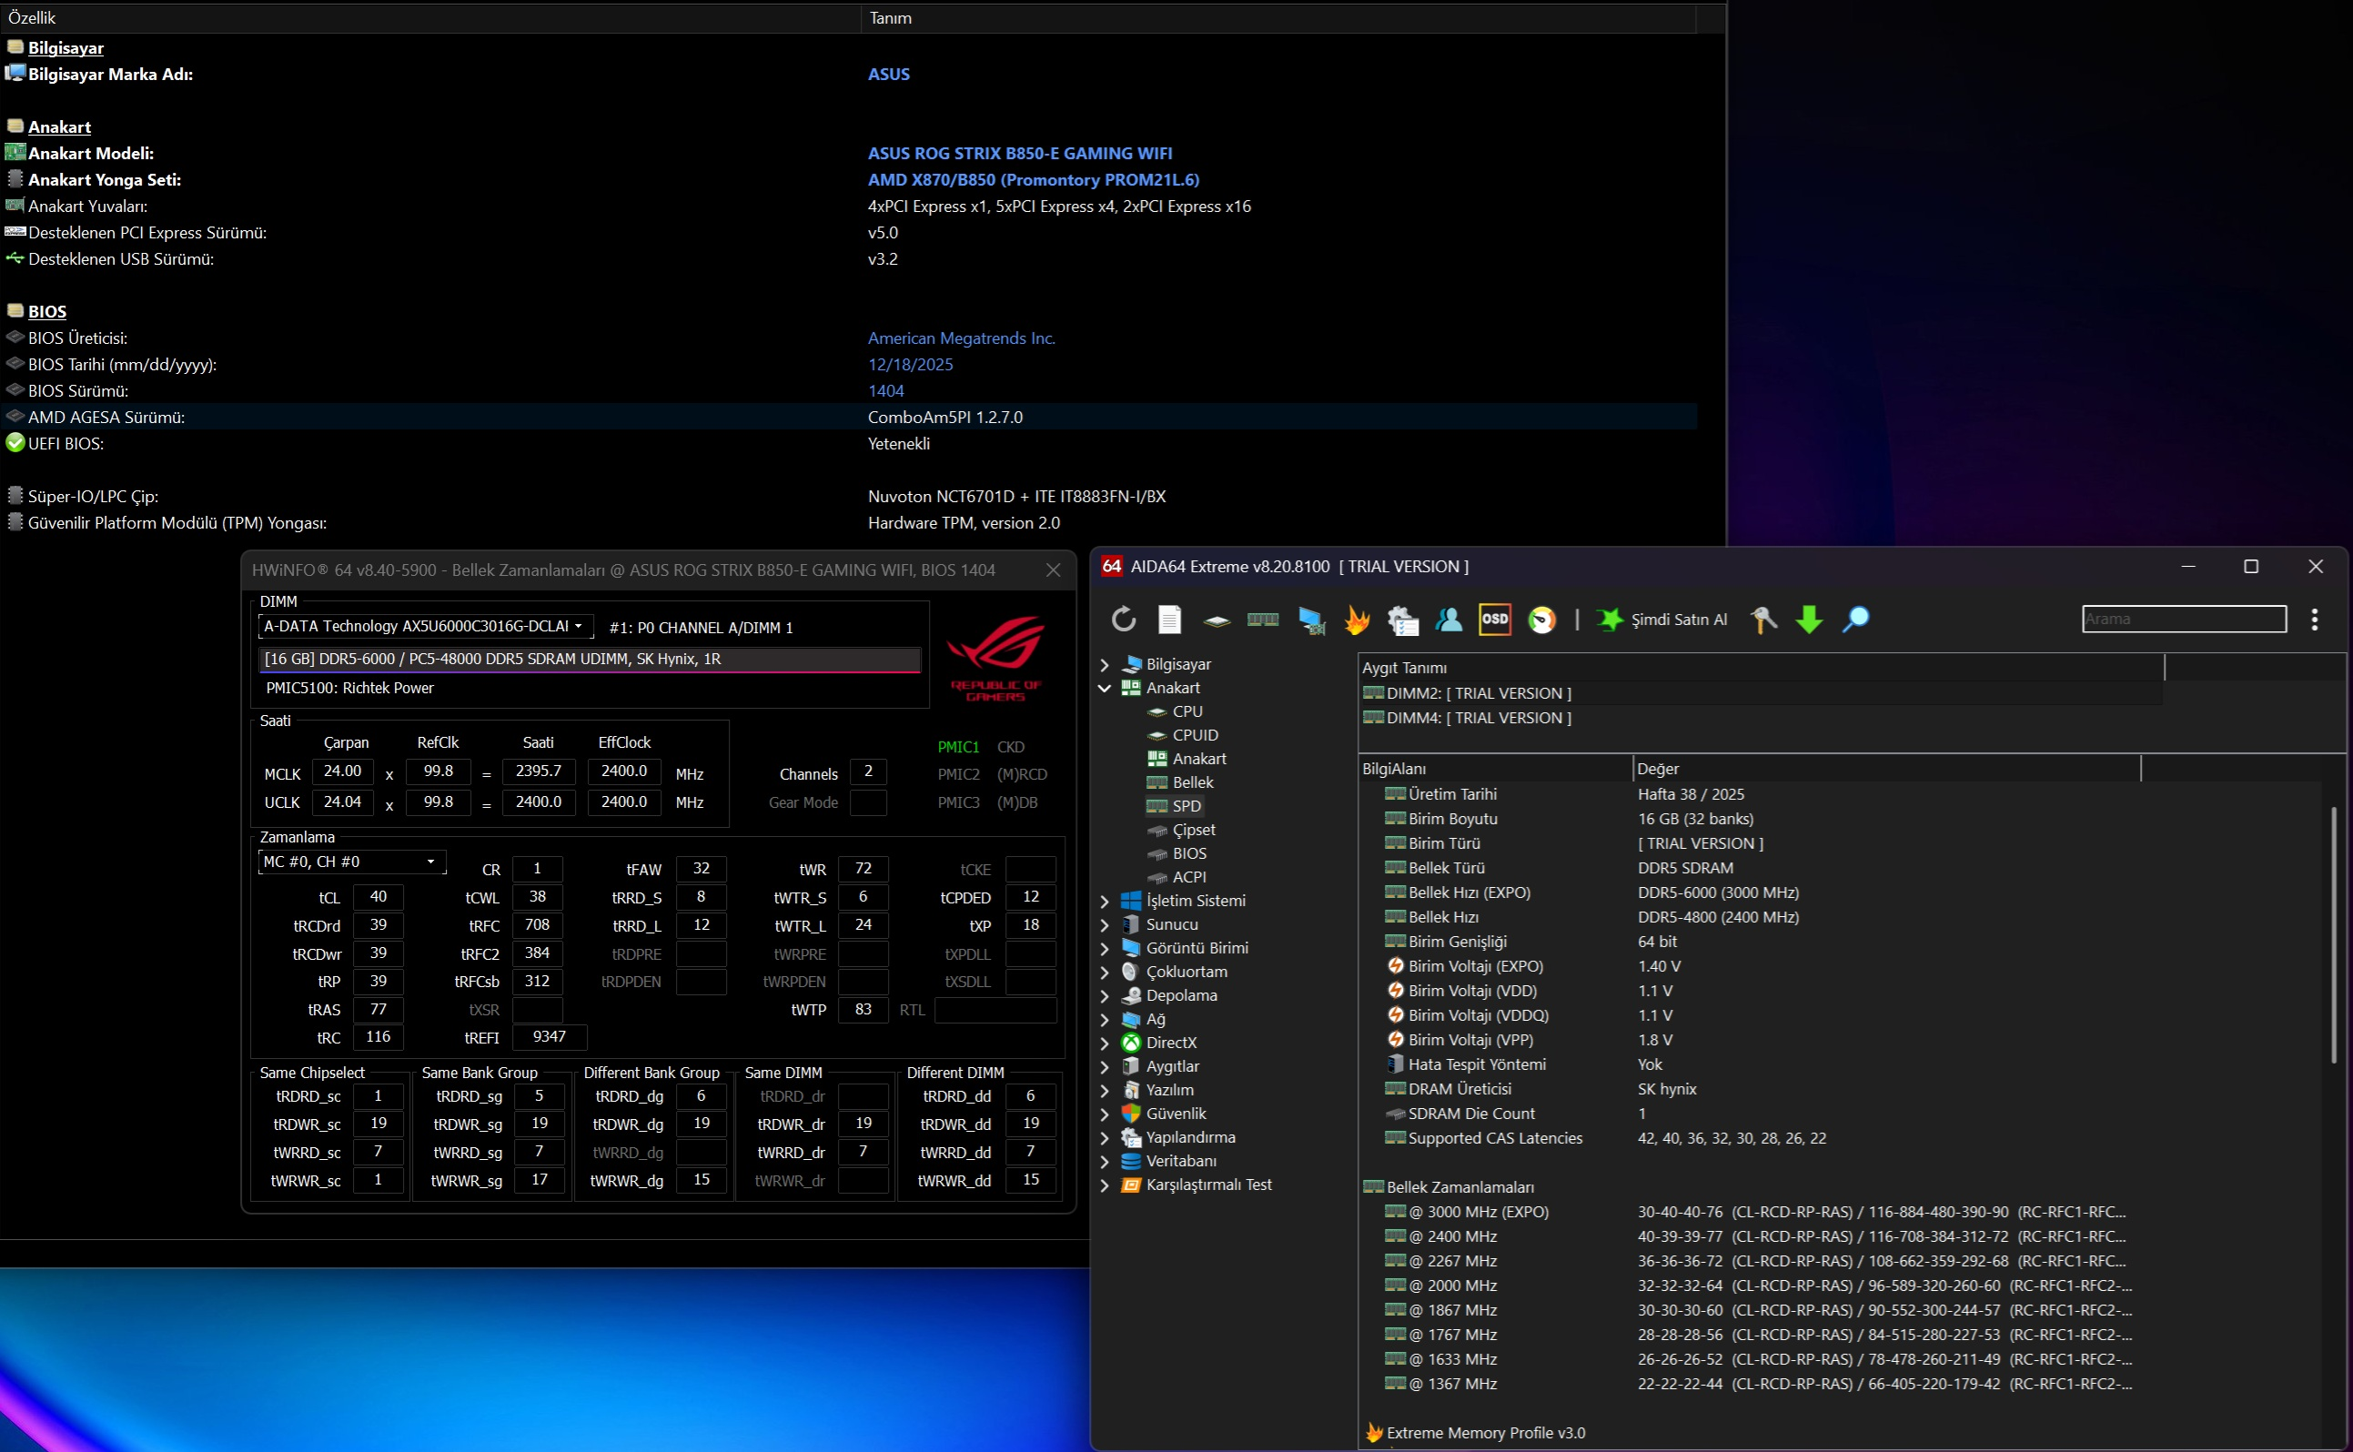Open the SensorPanel gauge icon
The width and height of the screenshot is (2353, 1452).
point(1540,620)
